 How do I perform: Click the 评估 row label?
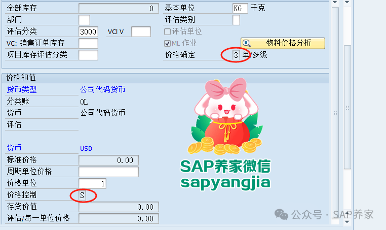pyautogui.click(x=14, y=124)
